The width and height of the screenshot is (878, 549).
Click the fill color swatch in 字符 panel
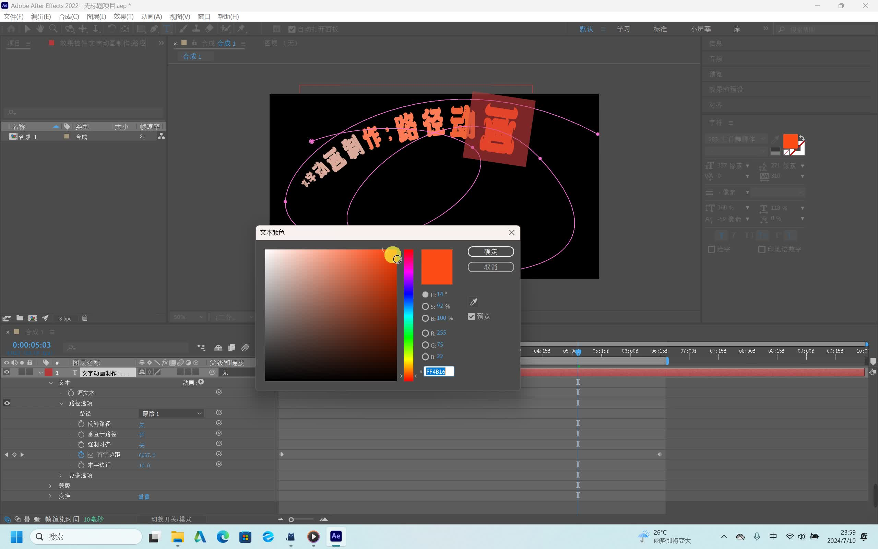pos(790,141)
